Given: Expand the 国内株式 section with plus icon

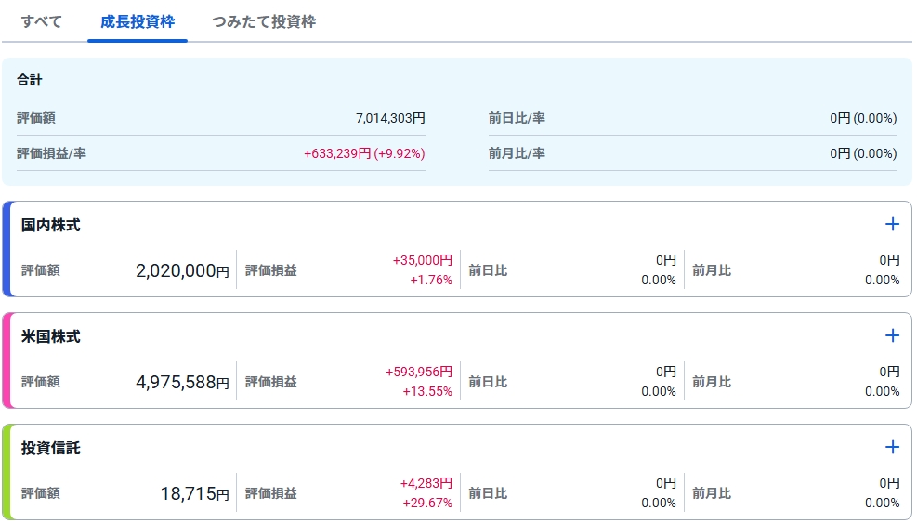Looking at the screenshot, I should (x=892, y=224).
